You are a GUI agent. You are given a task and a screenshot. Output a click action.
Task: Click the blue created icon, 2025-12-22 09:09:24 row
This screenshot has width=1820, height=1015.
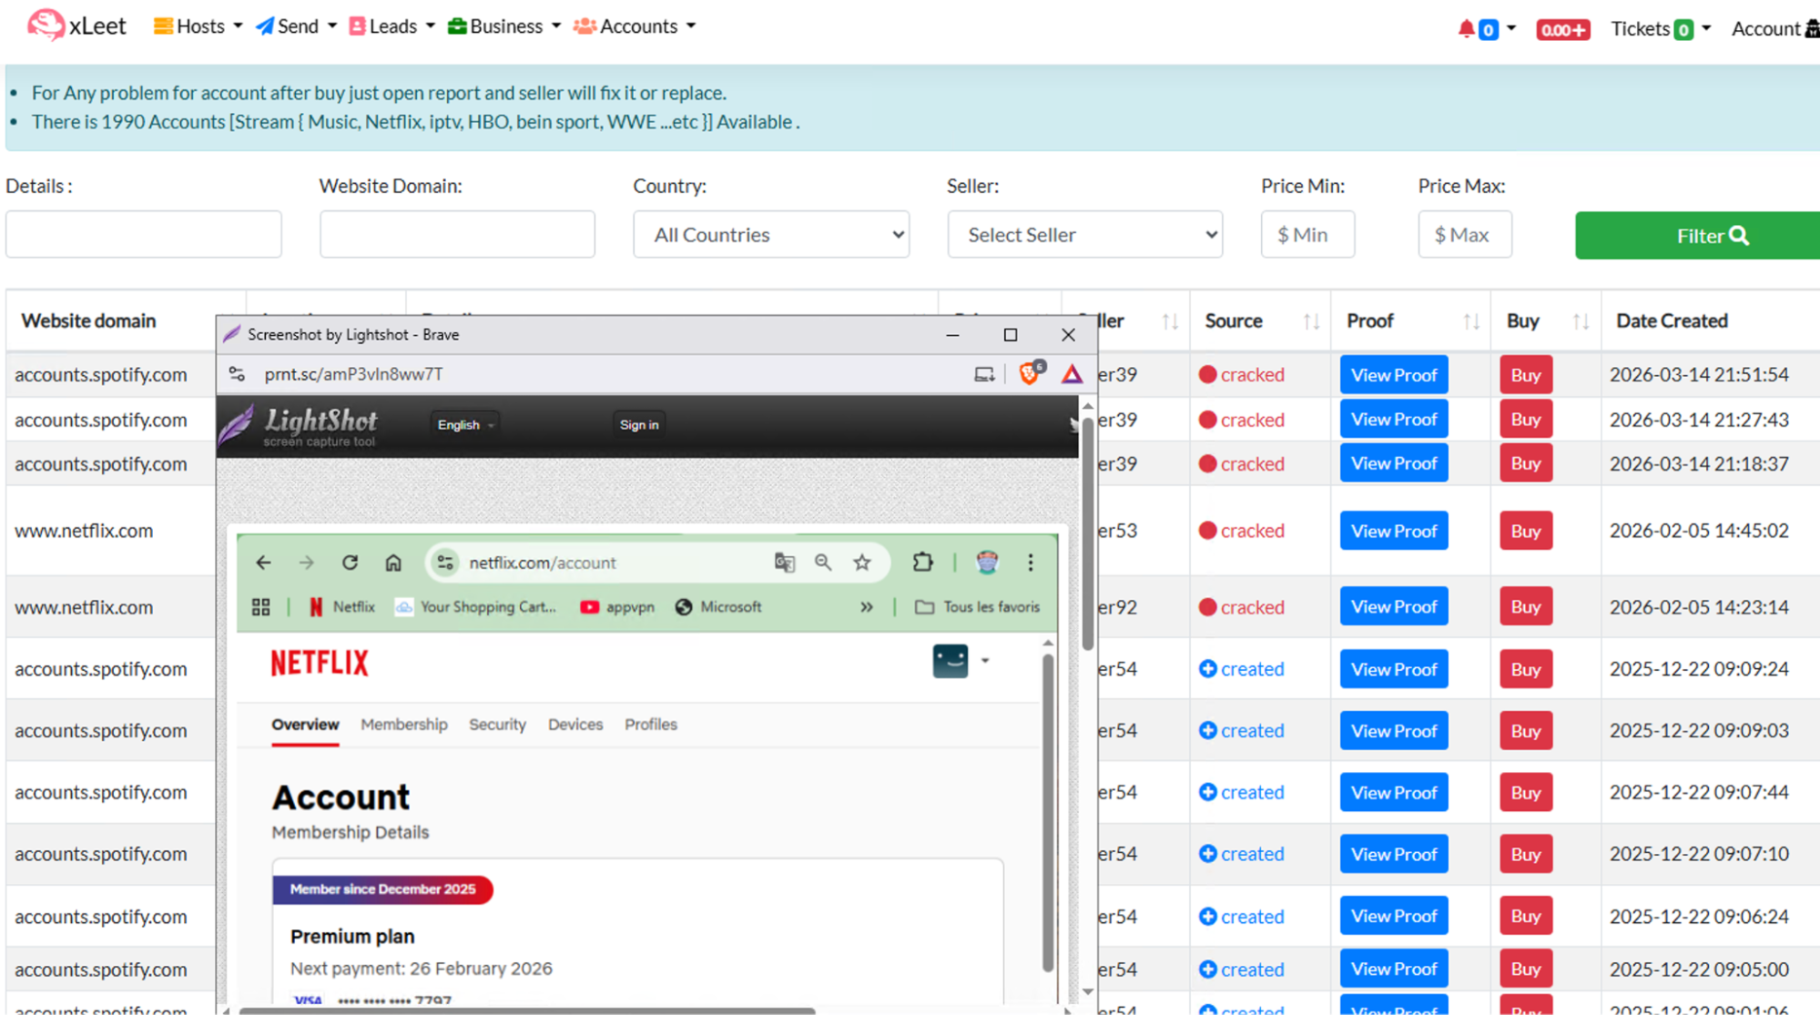[1208, 669]
